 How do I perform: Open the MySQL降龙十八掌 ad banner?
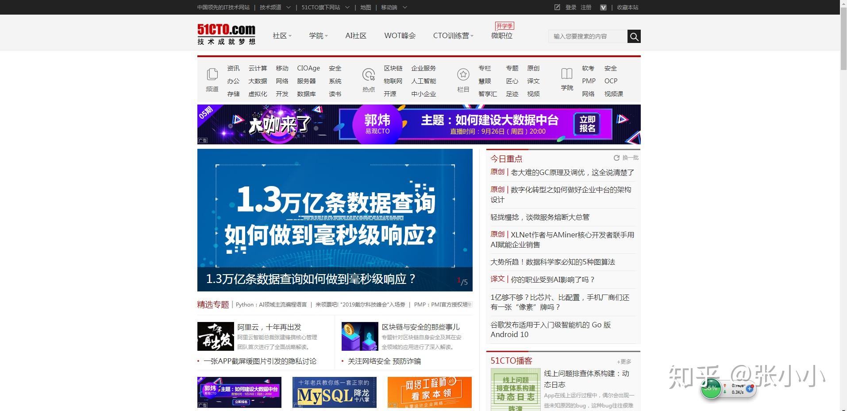[x=335, y=392]
